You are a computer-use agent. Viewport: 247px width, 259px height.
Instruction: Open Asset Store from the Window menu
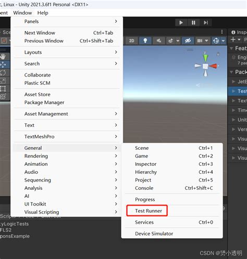click(67, 95)
